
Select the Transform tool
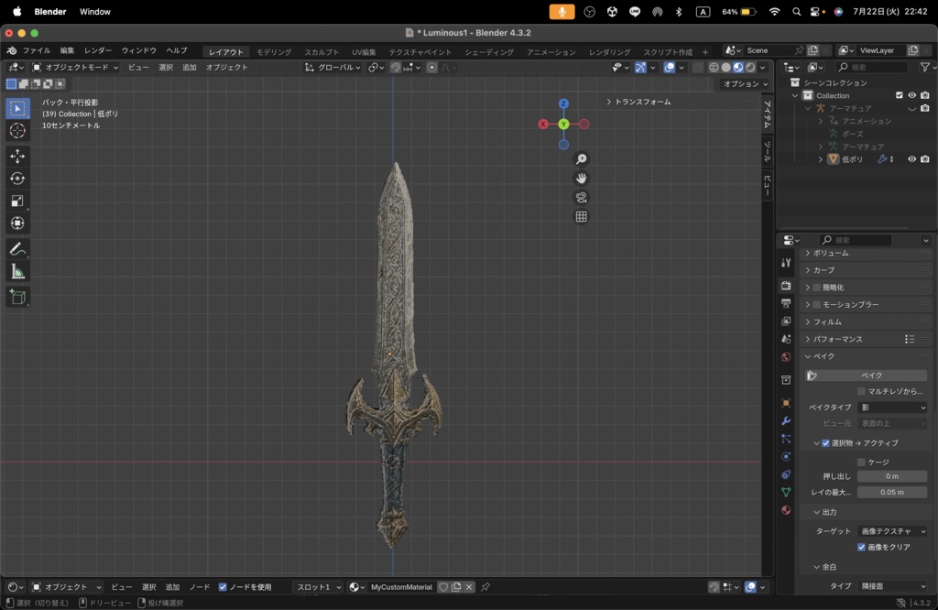pyautogui.click(x=18, y=223)
